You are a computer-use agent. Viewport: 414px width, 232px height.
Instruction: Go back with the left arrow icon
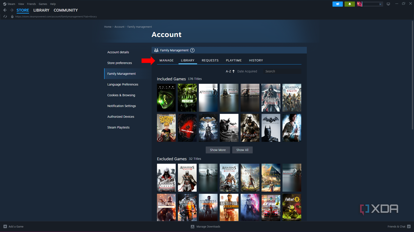pyautogui.click(x=5, y=10)
